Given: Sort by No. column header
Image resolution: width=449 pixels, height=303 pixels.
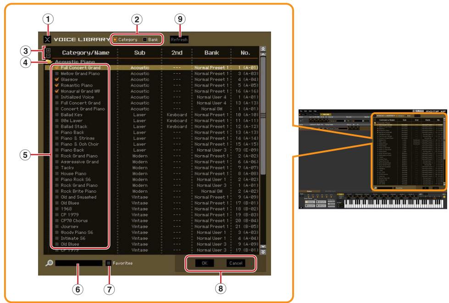Looking at the screenshot, I should point(245,53).
